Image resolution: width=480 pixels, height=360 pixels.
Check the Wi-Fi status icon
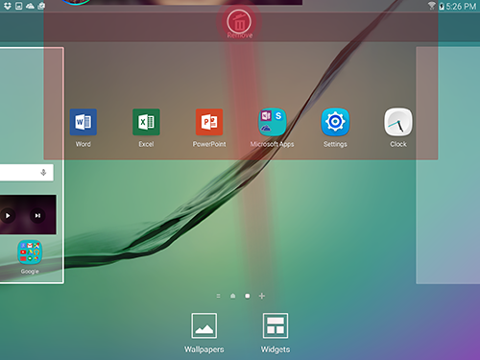coord(432,6)
